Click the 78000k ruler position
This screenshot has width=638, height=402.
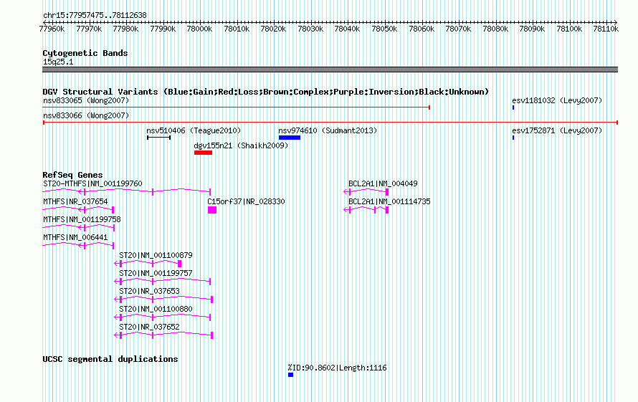[199, 29]
